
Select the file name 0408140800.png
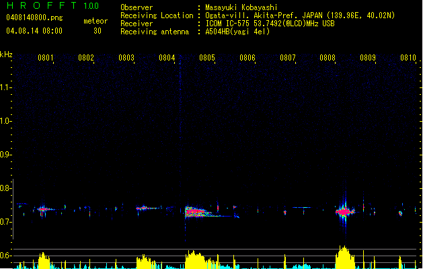[x=34, y=17]
